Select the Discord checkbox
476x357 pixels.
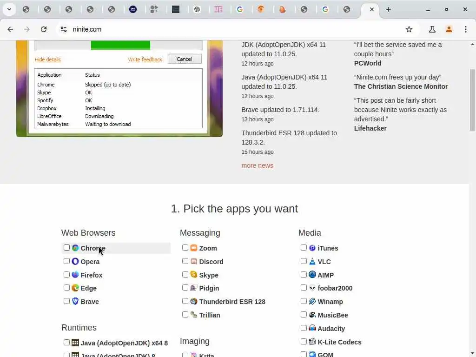tap(185, 261)
